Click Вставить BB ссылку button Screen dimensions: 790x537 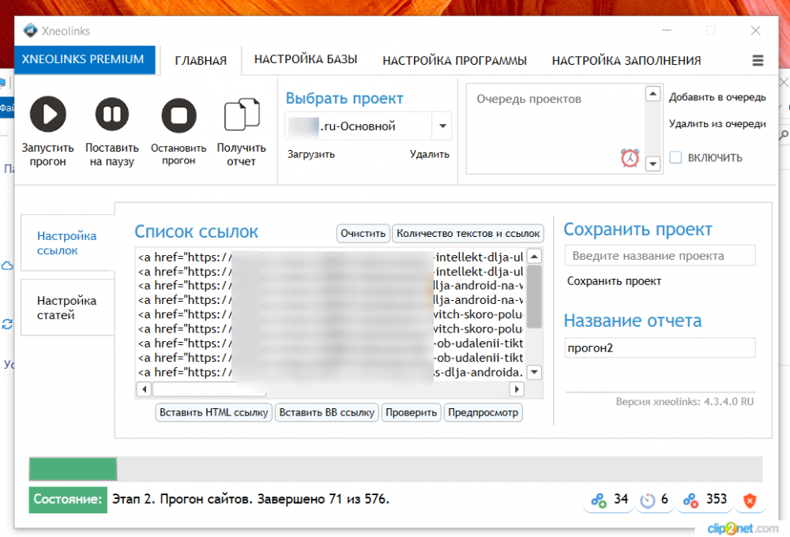click(326, 412)
